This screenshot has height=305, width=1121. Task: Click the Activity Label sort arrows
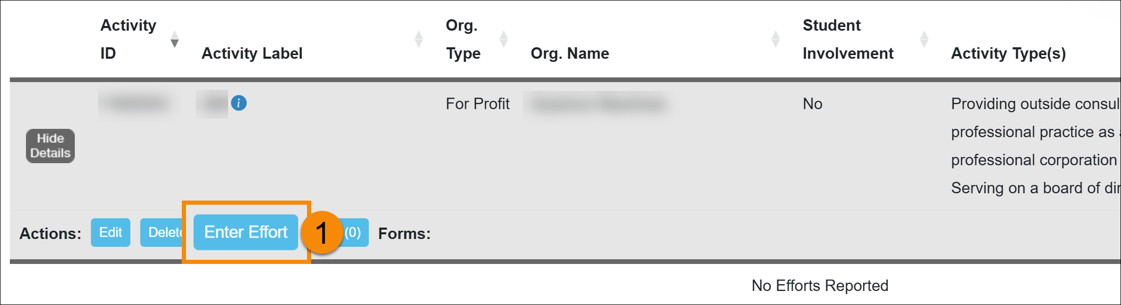coord(419,39)
